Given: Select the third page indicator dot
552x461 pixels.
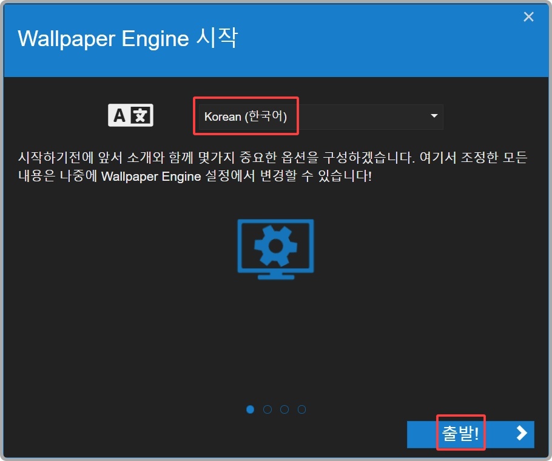Looking at the screenshot, I should point(284,409).
